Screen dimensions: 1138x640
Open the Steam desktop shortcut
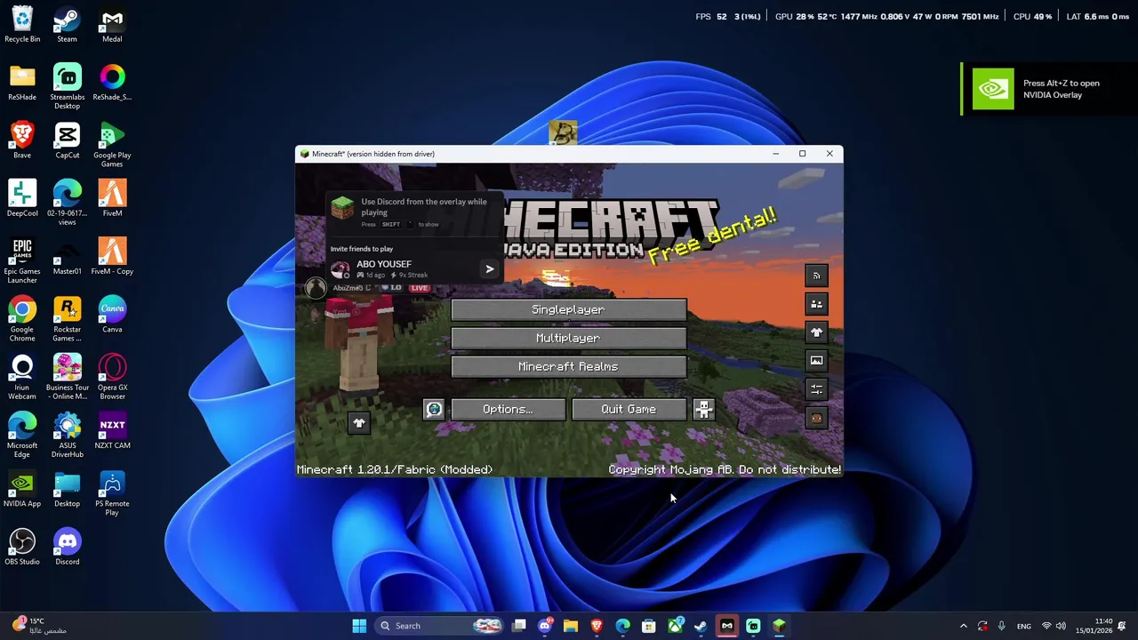tap(67, 25)
